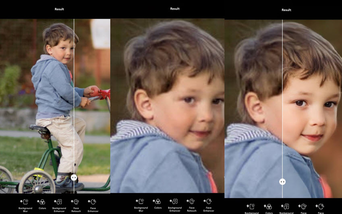Tap the blurry close-up face photo without slider

point(167,106)
